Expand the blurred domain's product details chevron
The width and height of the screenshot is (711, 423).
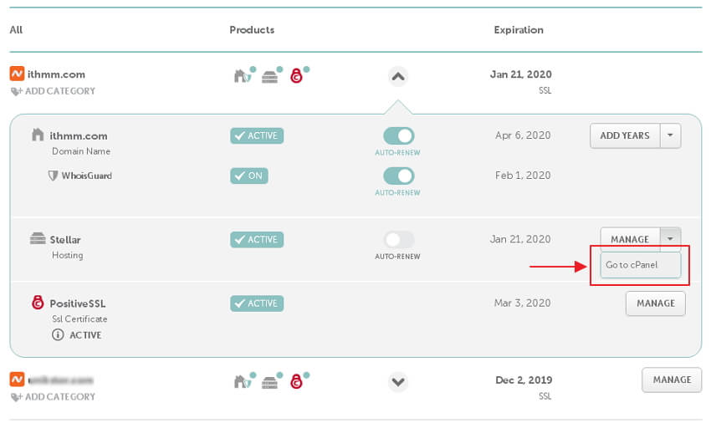coord(398,382)
